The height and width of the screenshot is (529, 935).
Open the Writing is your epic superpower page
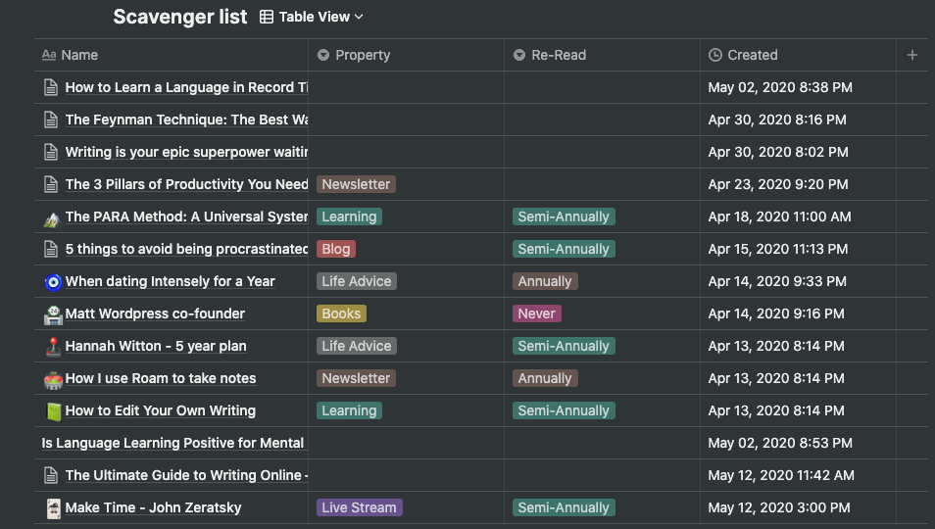(186, 152)
